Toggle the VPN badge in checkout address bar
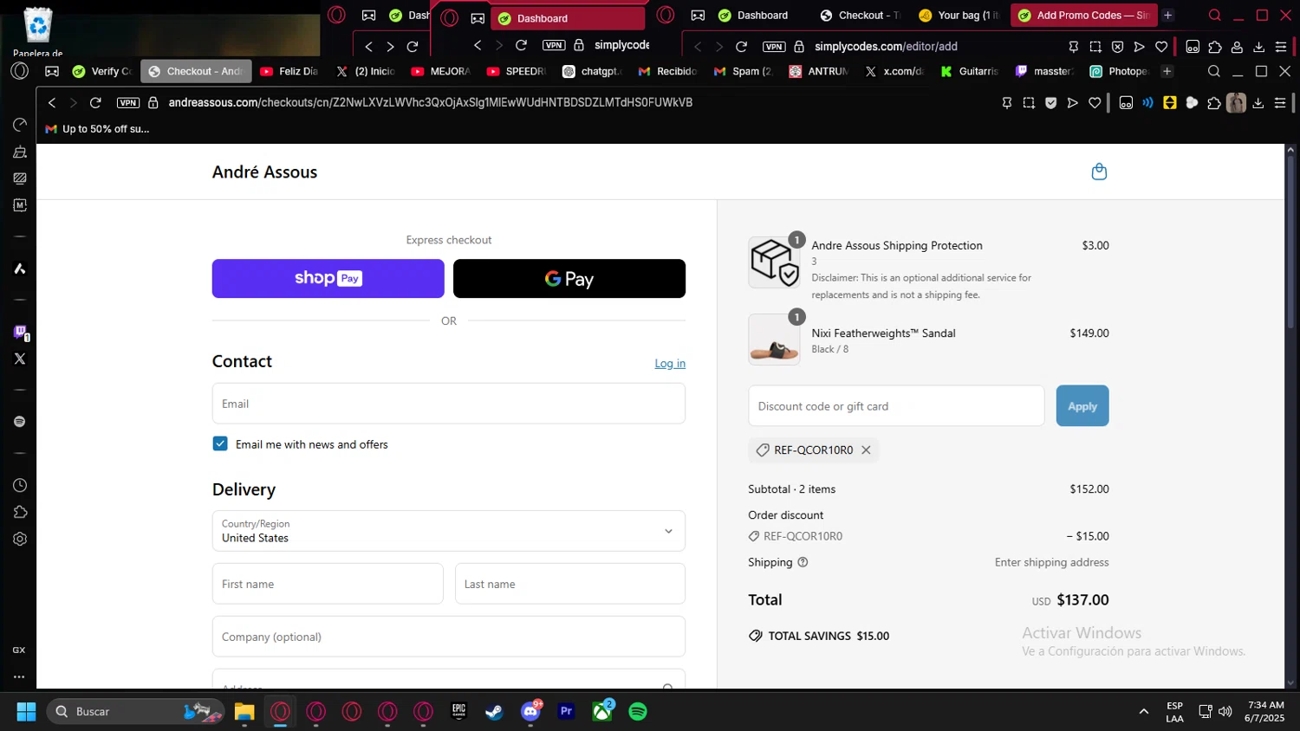The image size is (1300, 731). point(128,103)
